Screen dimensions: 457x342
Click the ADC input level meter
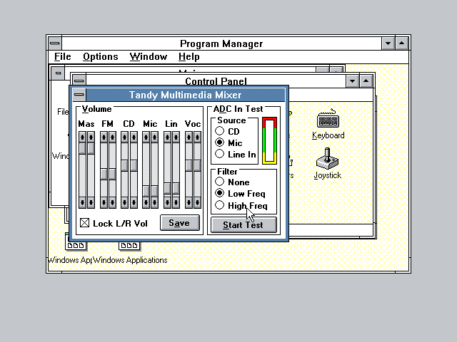click(270, 141)
